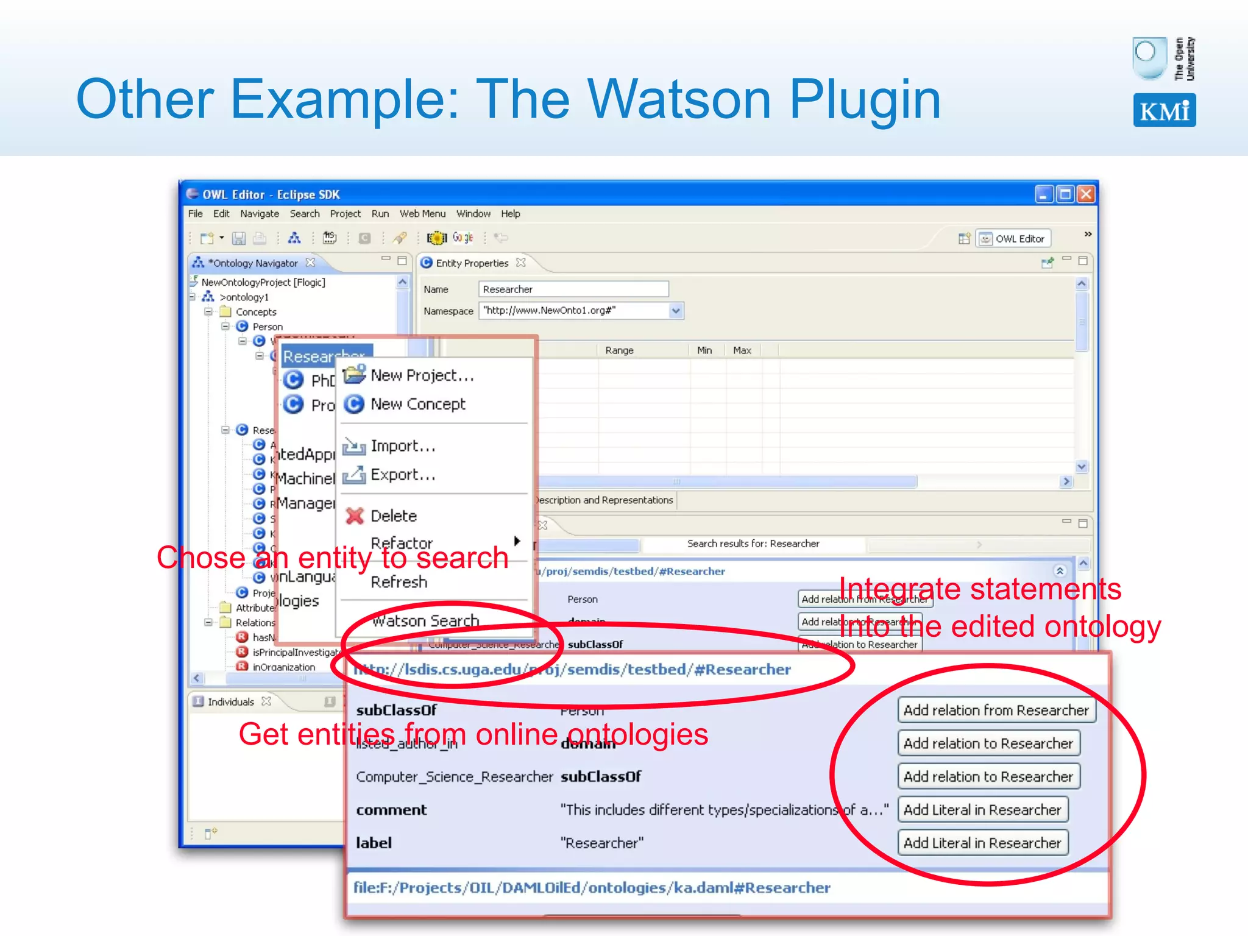Click the flashlight search icon in toolbar
The width and height of the screenshot is (1248, 936).
click(x=400, y=238)
